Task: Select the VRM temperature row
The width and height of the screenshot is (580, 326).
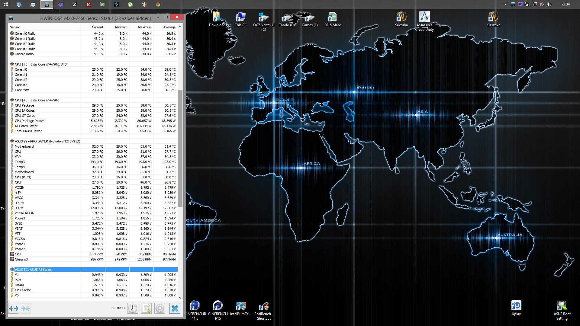Action: [93, 157]
